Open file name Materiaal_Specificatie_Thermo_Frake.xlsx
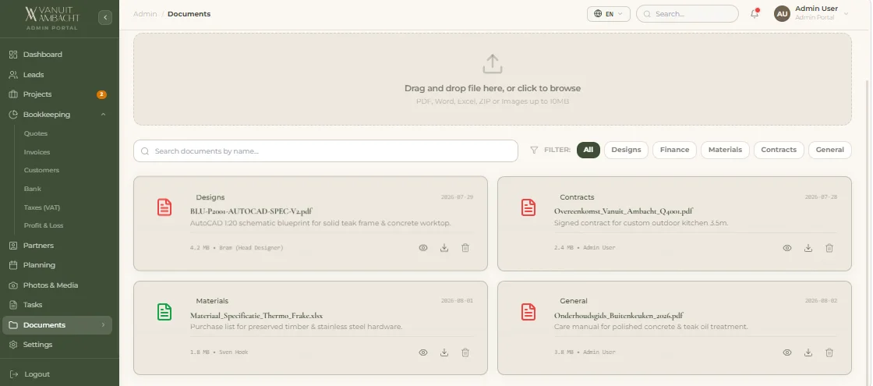Viewport: 873px width, 386px height. coord(256,315)
